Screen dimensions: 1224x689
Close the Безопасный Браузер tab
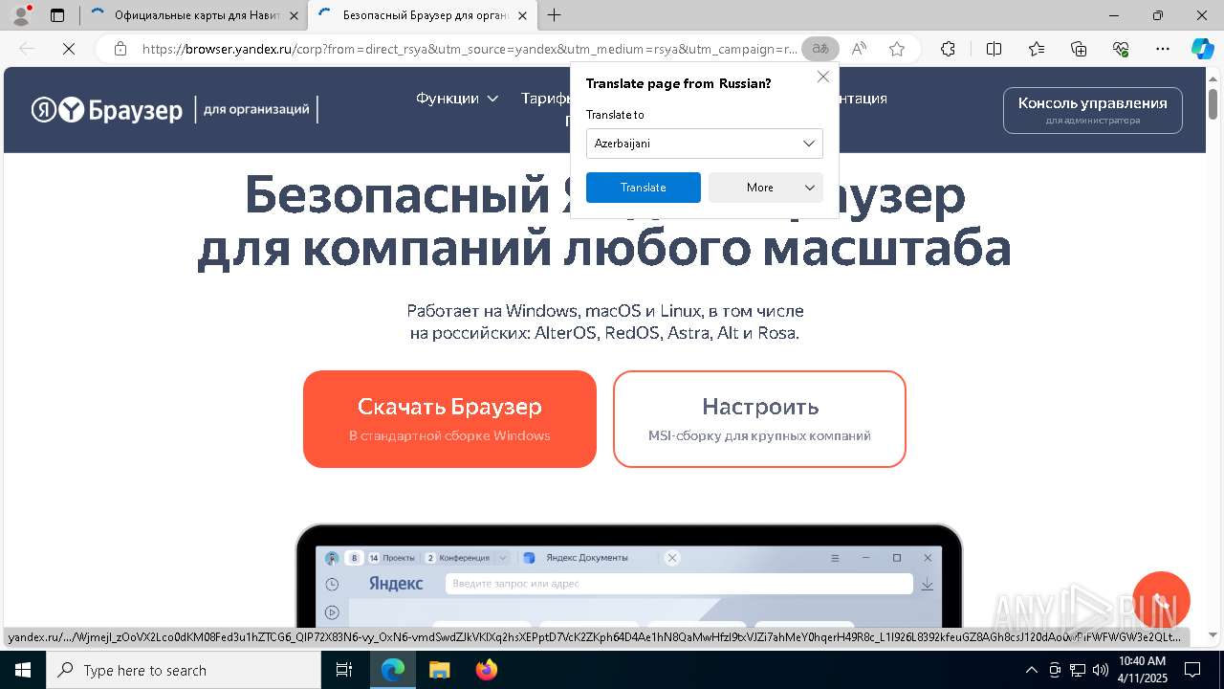[521, 15]
